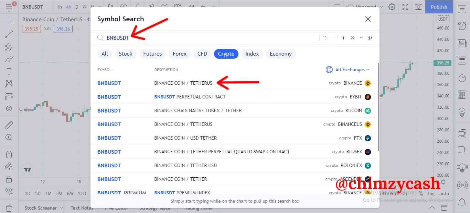Viewport: 470px width, 213px height.
Task: Select the brush drawing tool
Action: click(x=9, y=59)
